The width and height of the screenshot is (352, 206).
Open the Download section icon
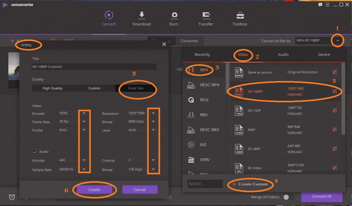[x=142, y=15]
